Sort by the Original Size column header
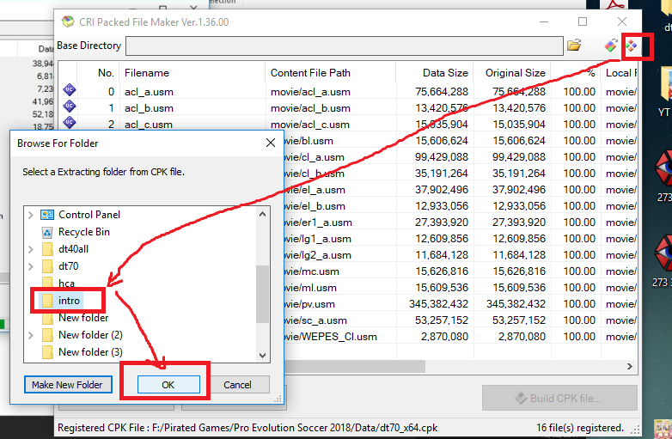The height and width of the screenshot is (439, 672). click(512, 73)
